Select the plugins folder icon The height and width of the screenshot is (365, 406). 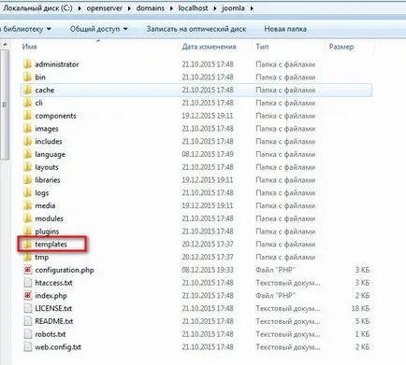point(27,232)
